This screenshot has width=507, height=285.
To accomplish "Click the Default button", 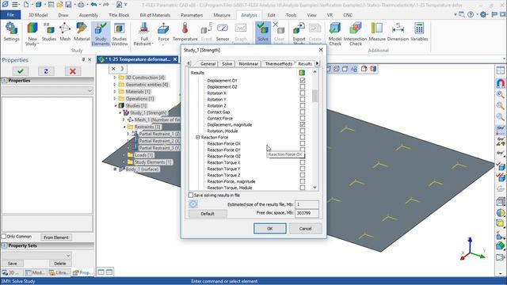I will coord(208,214).
